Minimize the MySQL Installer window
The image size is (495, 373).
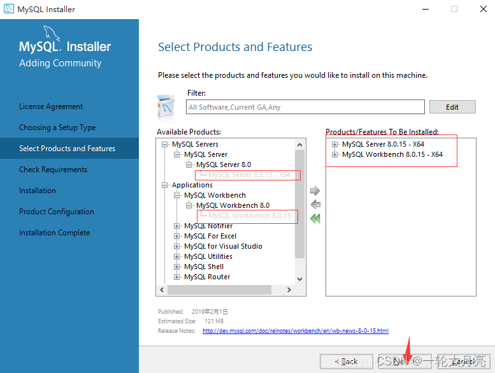tap(426, 9)
